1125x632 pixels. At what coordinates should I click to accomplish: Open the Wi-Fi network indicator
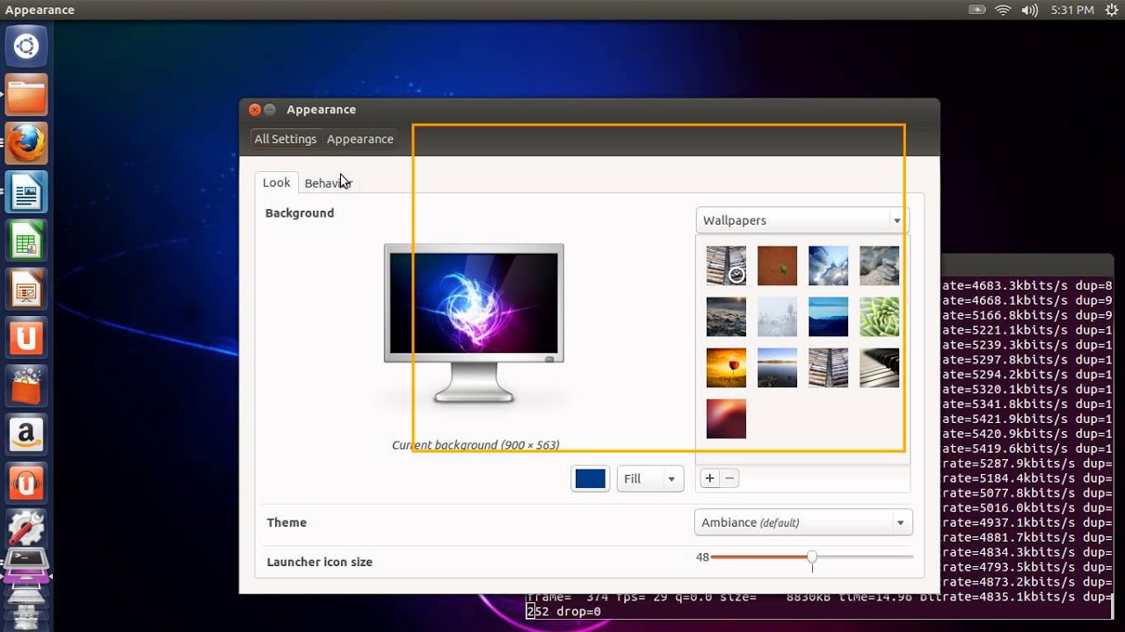1003,10
